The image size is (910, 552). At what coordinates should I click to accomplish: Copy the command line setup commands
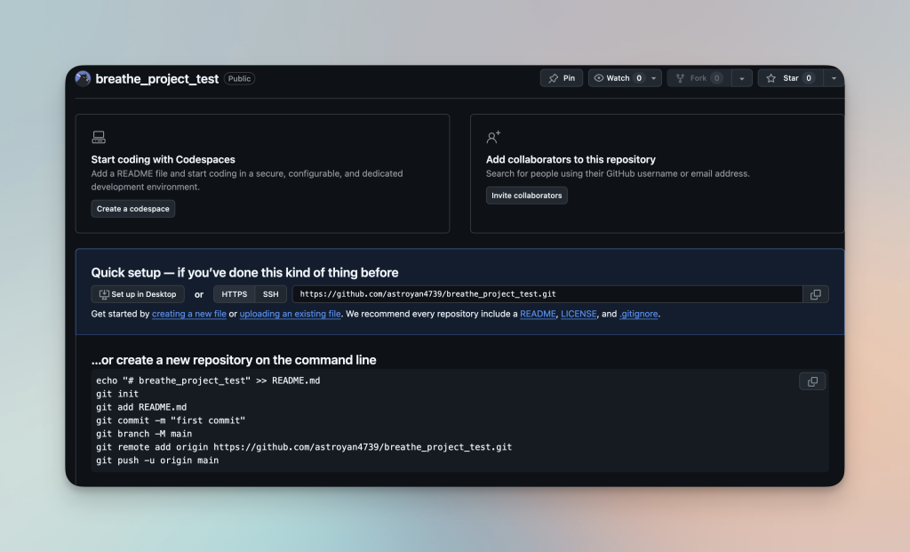pos(812,381)
